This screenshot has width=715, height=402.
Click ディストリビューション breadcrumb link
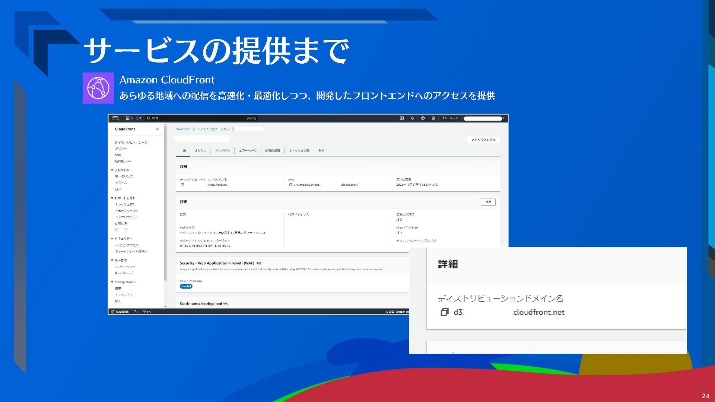coord(213,129)
